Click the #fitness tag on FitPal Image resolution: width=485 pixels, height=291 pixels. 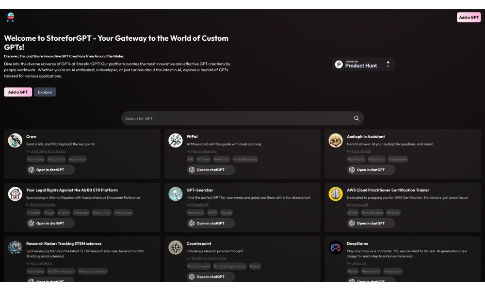coord(203,159)
